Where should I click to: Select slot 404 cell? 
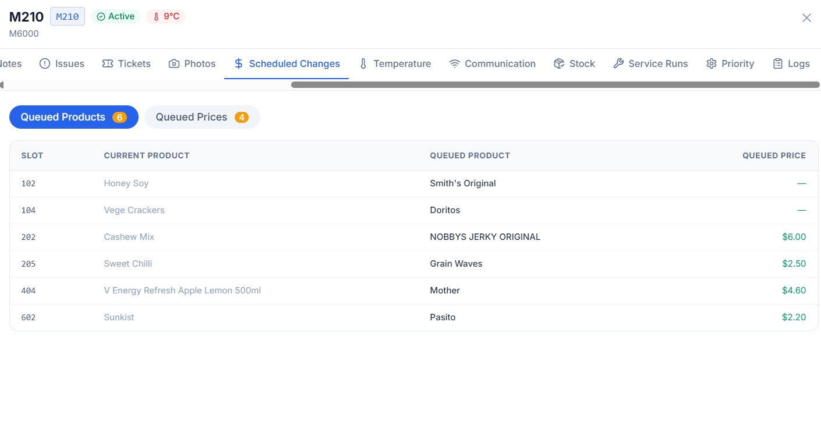tap(29, 291)
